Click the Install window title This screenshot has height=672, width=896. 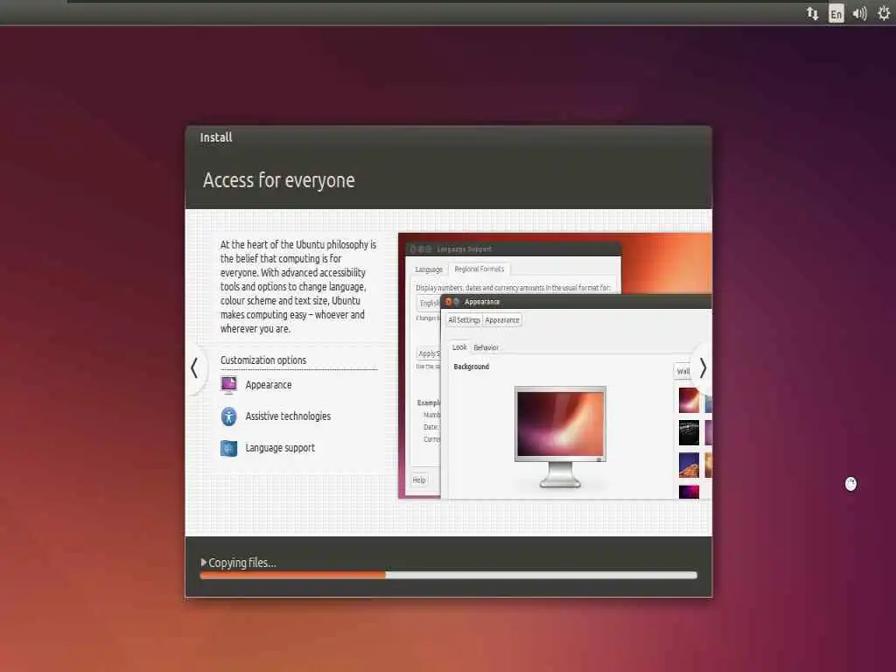[216, 137]
